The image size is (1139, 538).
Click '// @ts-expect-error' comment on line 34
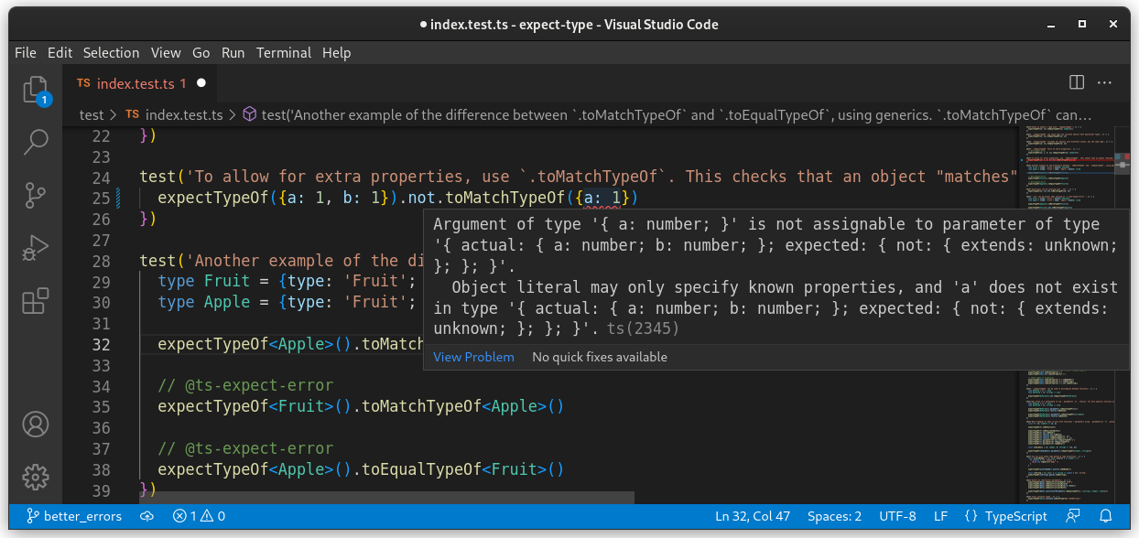245,385
